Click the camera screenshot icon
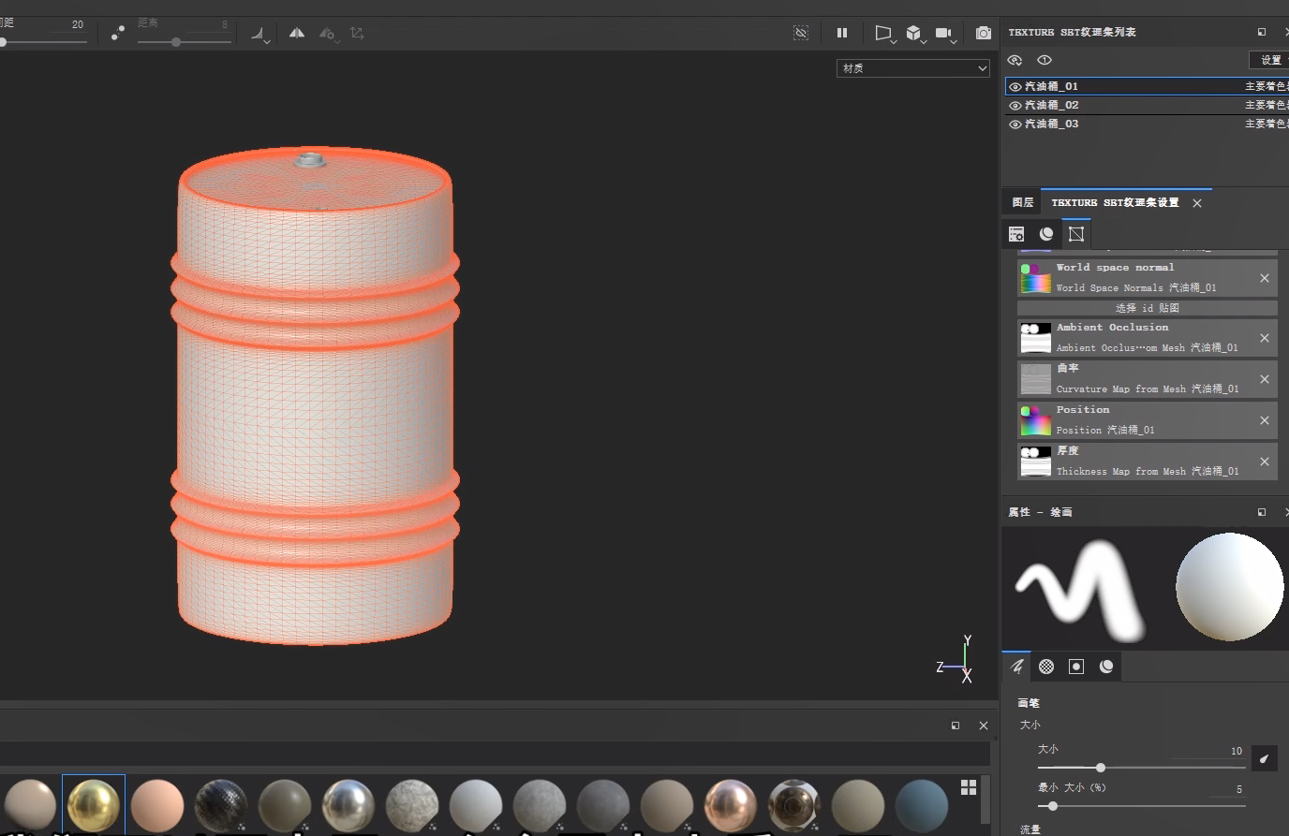The image size is (1289, 836). [x=983, y=33]
